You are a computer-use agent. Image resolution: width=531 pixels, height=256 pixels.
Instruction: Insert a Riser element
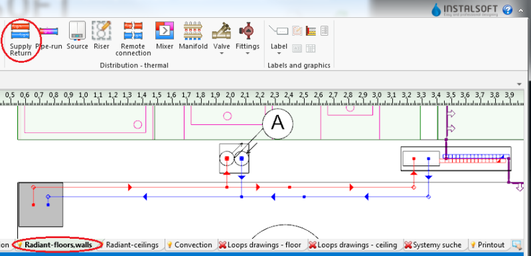point(102,36)
